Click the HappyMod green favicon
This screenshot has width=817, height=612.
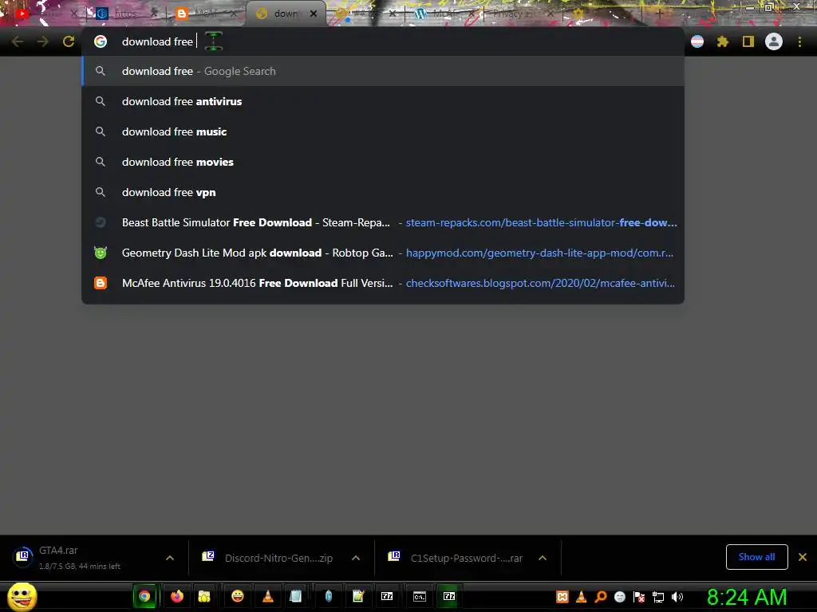pos(101,253)
